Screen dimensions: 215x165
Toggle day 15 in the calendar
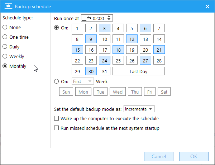(77, 50)
